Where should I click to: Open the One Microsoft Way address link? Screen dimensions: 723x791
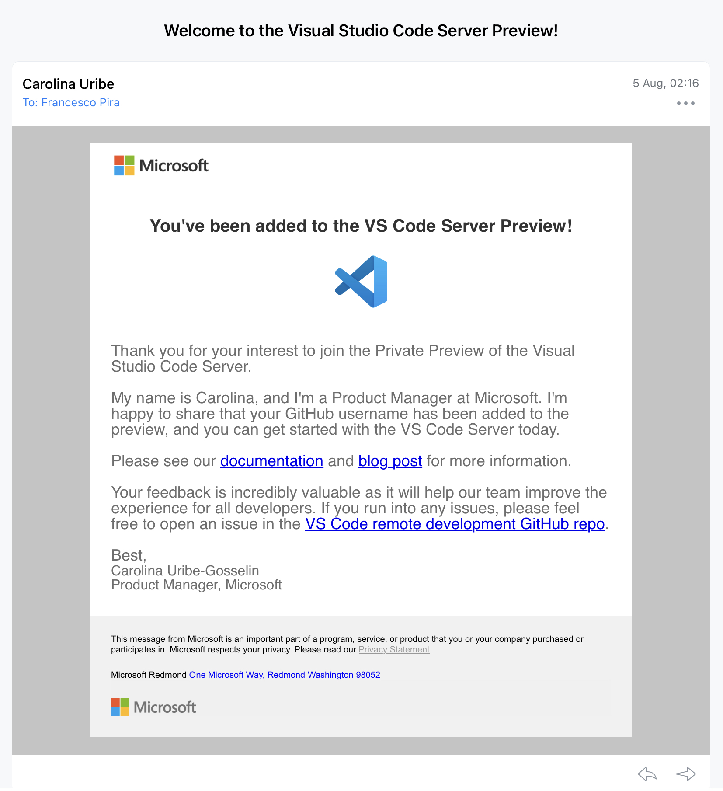point(285,675)
